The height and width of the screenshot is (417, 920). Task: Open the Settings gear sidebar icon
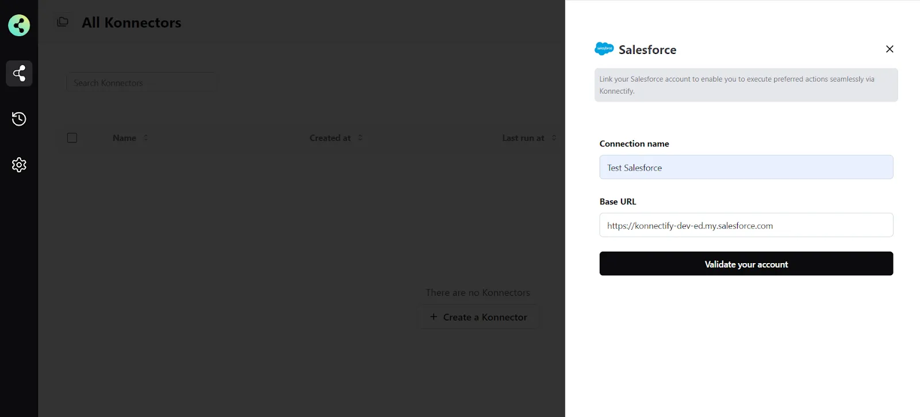19,165
